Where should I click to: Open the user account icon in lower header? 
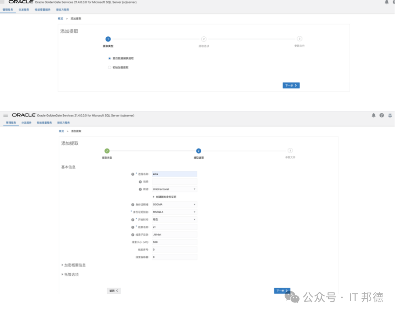coord(390,115)
